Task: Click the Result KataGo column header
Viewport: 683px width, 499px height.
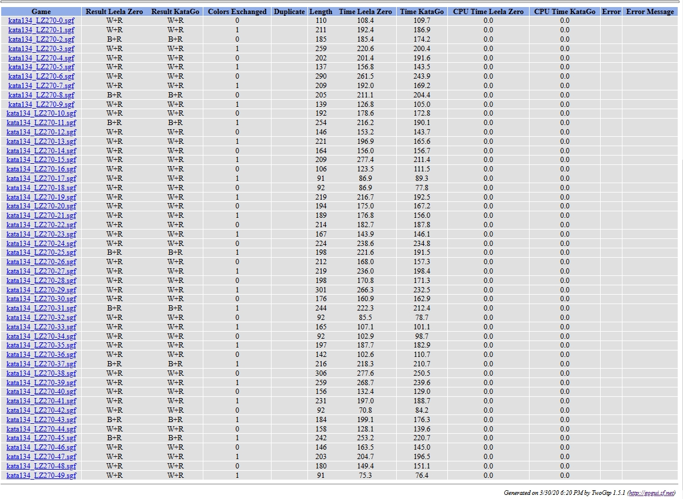Action: [175, 12]
